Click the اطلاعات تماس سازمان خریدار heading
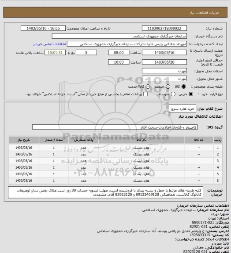 (202, 206)
